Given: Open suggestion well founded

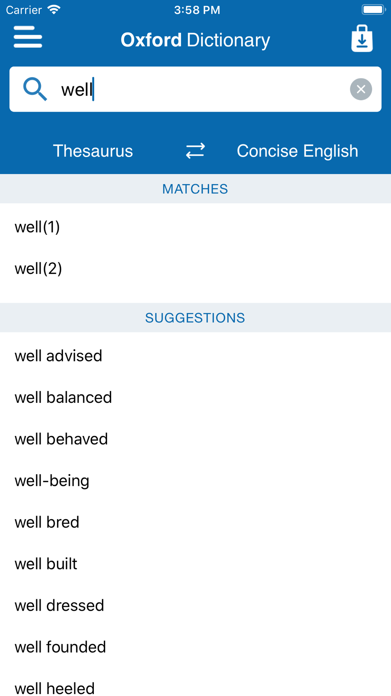Looking at the screenshot, I should pos(195,647).
